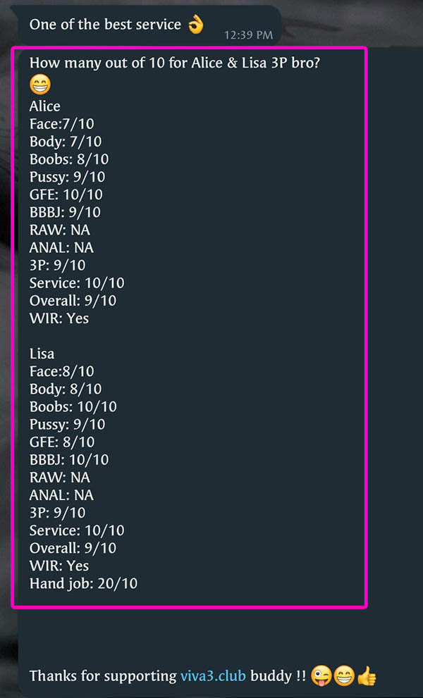Image resolution: width=423 pixels, height=698 pixels.
Task: Click the thumbs up emoji
Action: click(367, 676)
